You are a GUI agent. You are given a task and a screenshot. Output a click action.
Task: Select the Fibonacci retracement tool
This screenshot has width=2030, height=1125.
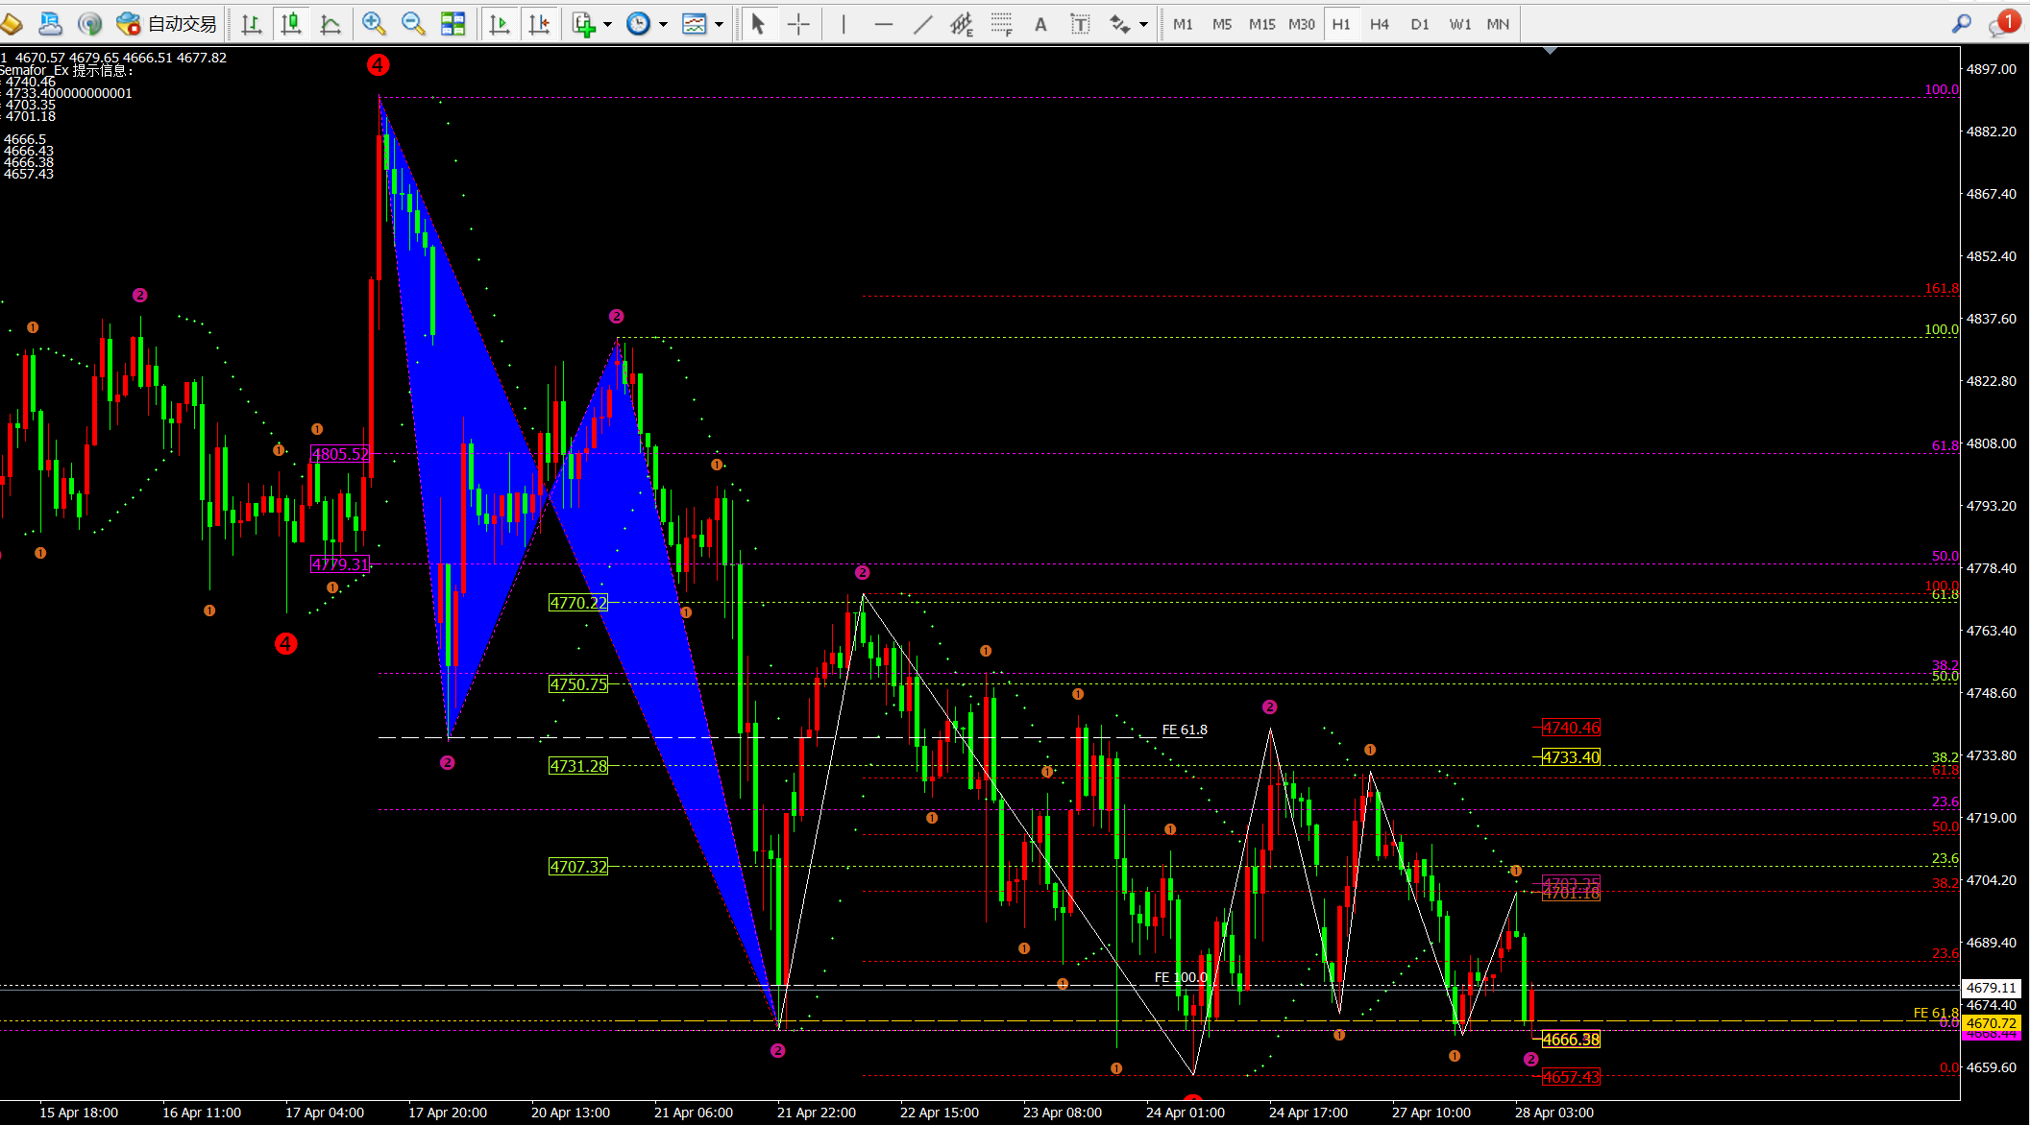click(1001, 24)
